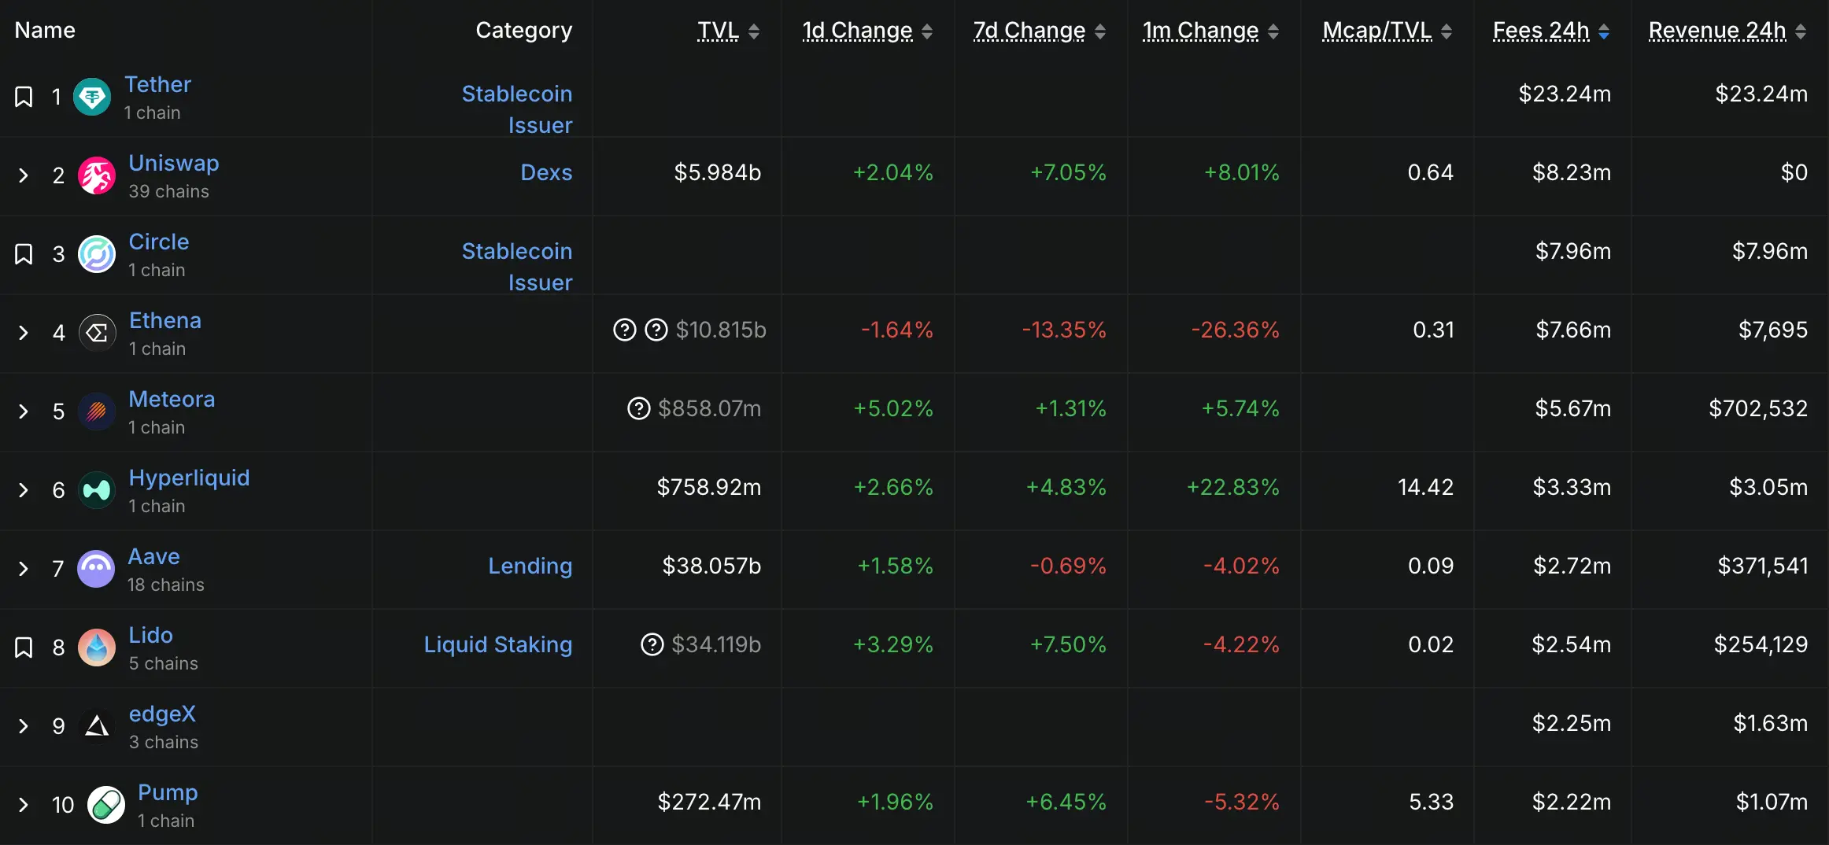Click the Uniswap unicorn logo

pyautogui.click(x=97, y=175)
